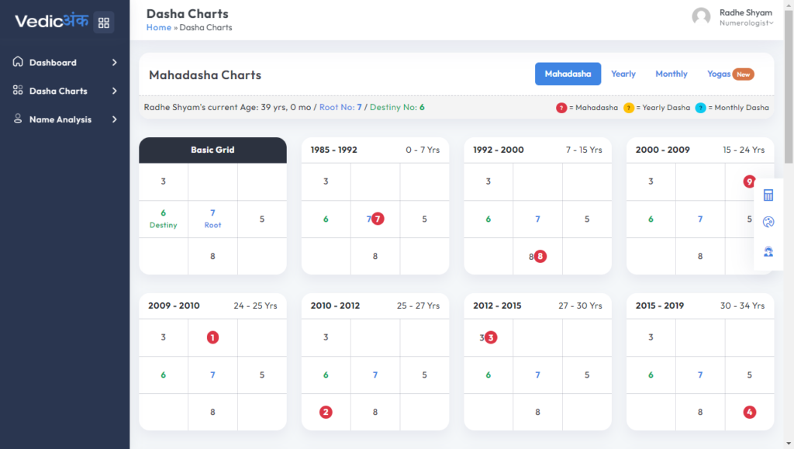
Task: Go to Home via breadcrumb link
Action: [158, 28]
